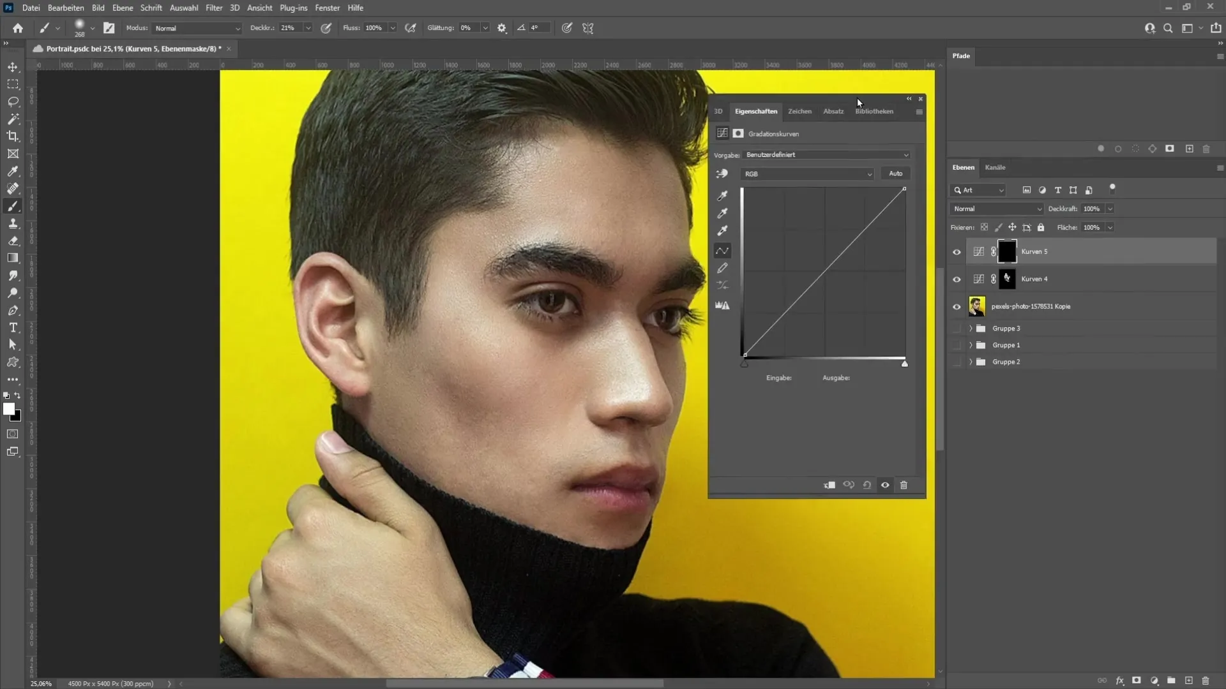Viewport: 1226px width, 689px height.
Task: Expand Gruppe 2 layer group
Action: 970,362
